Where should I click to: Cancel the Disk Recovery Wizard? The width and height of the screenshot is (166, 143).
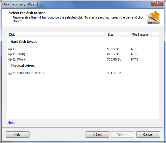(148, 134)
